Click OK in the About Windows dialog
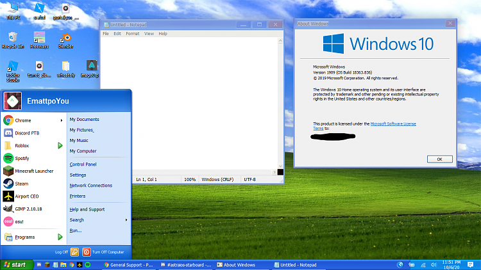Image resolution: width=481 pixels, height=270 pixels. pyautogui.click(x=439, y=159)
